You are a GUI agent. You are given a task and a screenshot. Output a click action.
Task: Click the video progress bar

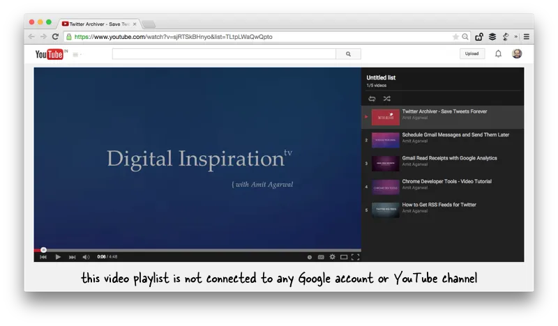click(197, 249)
